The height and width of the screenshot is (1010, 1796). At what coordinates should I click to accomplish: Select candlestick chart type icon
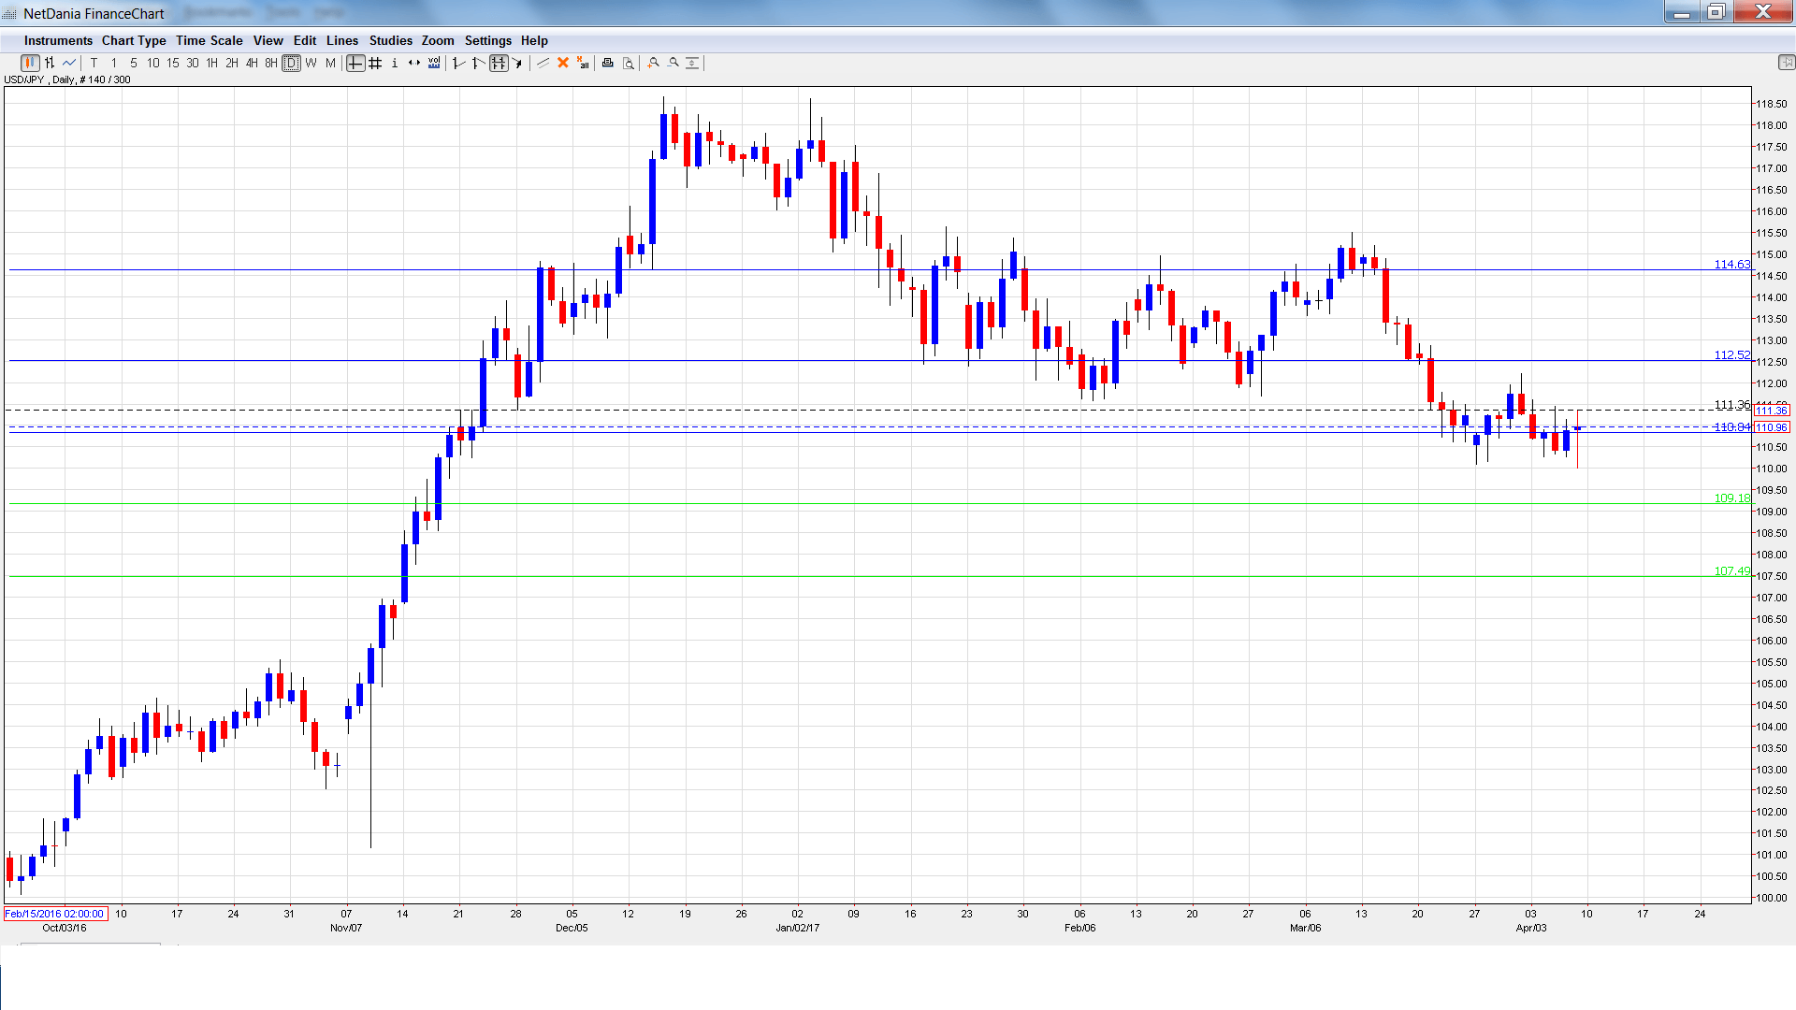(x=29, y=63)
